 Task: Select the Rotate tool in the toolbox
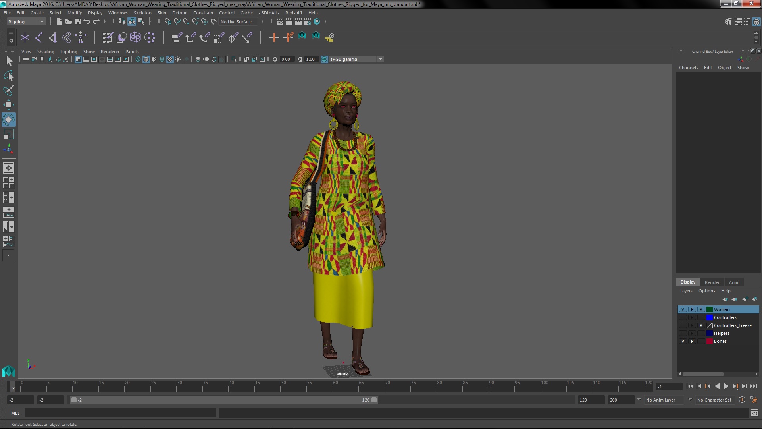9,120
